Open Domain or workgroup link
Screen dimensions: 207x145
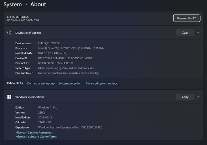click(x=41, y=84)
